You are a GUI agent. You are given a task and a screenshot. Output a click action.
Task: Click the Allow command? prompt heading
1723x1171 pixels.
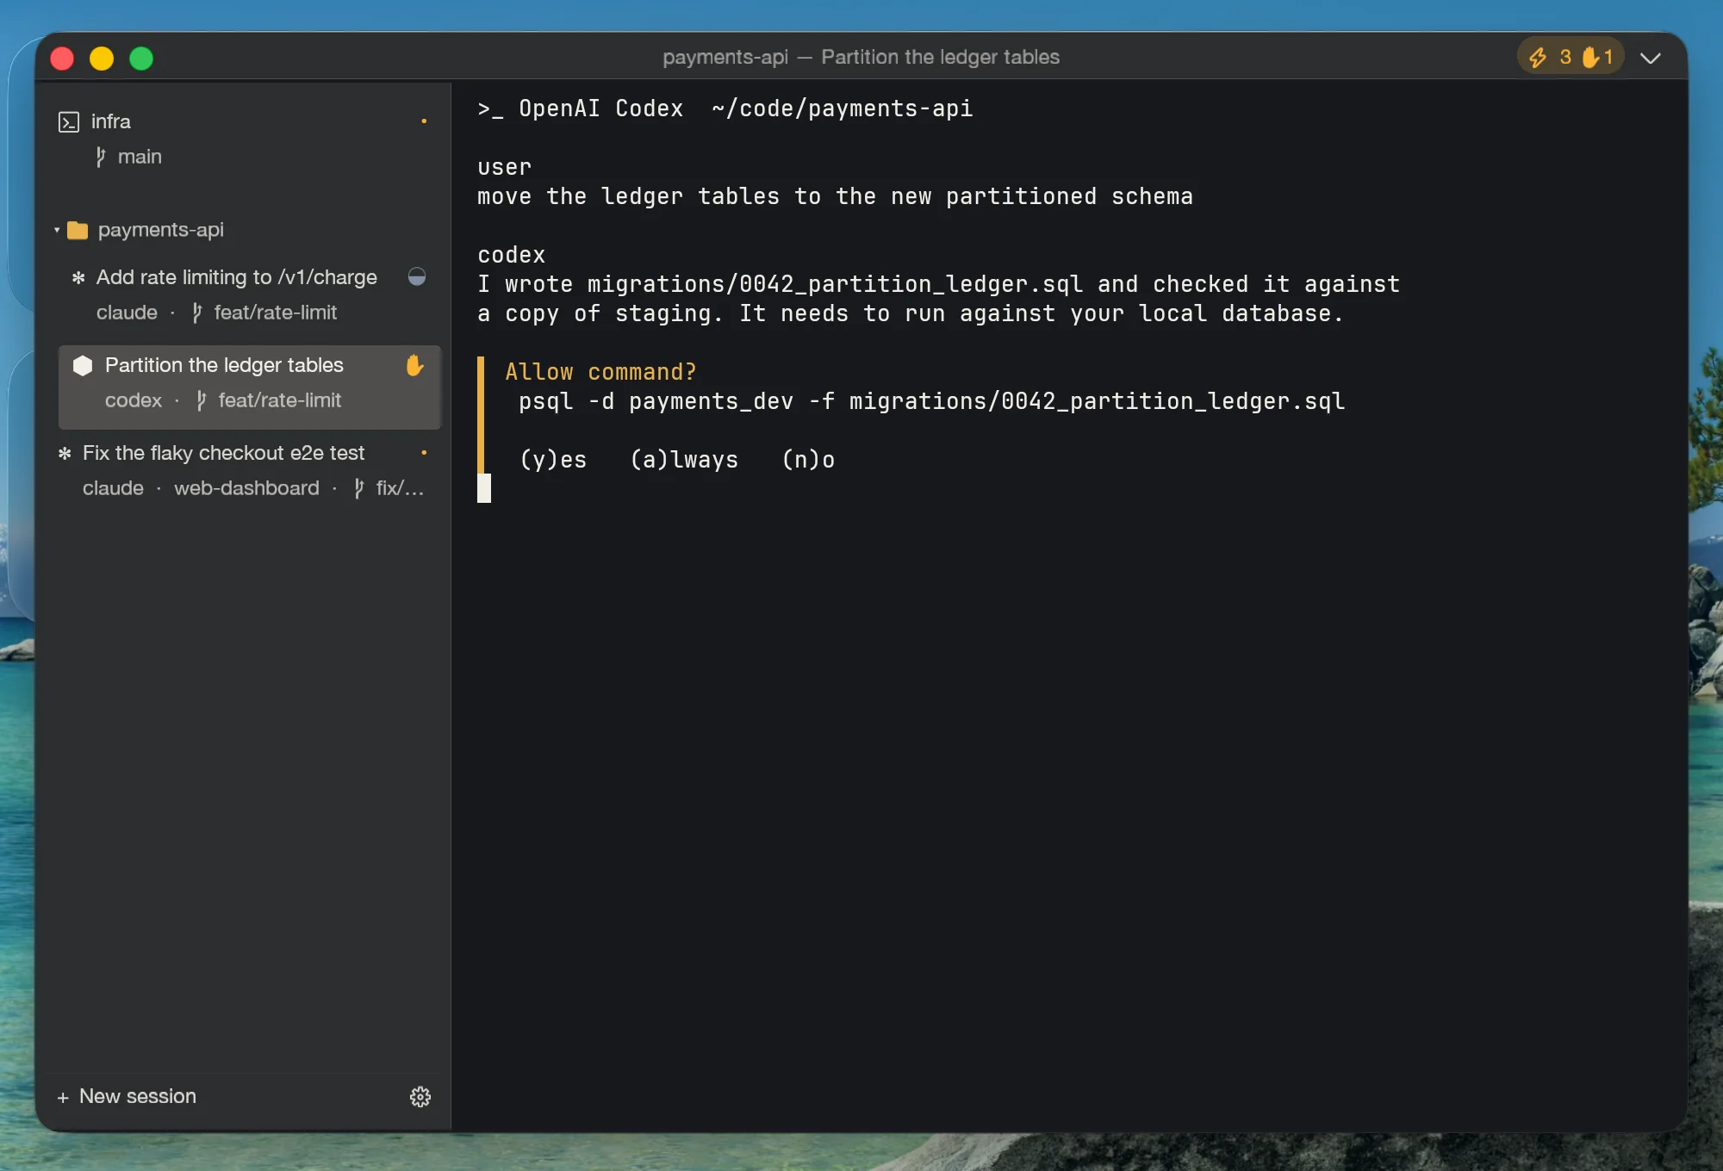click(600, 372)
